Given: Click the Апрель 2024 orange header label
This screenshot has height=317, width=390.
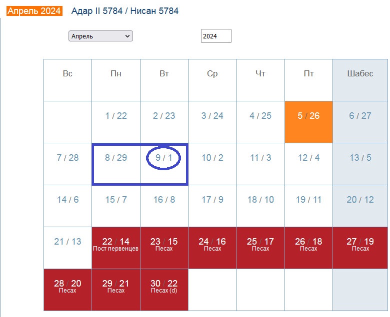Looking at the screenshot, I should 34,10.
